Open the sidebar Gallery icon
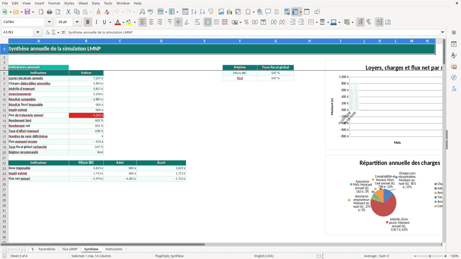461x259 pixels. (454, 66)
